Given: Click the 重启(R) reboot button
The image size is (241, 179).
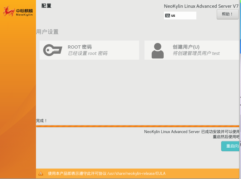Looking at the screenshot, I should 231,146.
